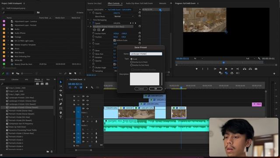This screenshot has height=158, width=280.
Task: Select the Selection tool arrow
Action: [61, 82]
